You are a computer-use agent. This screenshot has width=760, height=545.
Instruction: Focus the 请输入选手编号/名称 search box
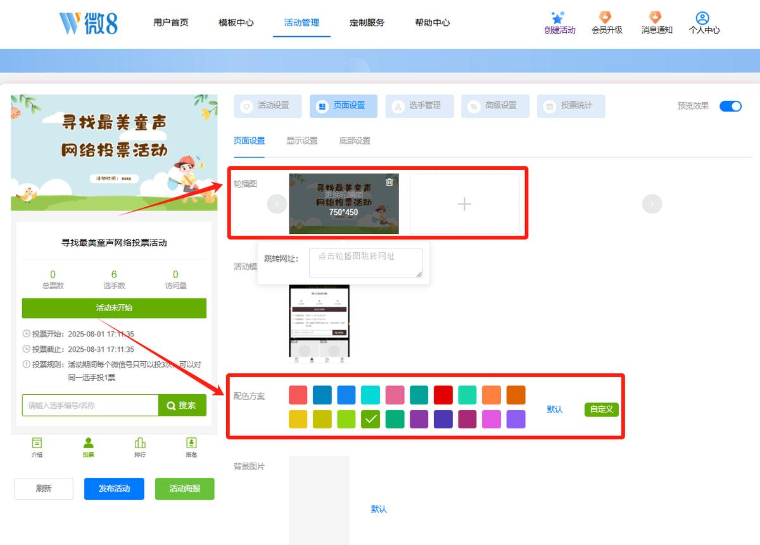click(x=90, y=406)
